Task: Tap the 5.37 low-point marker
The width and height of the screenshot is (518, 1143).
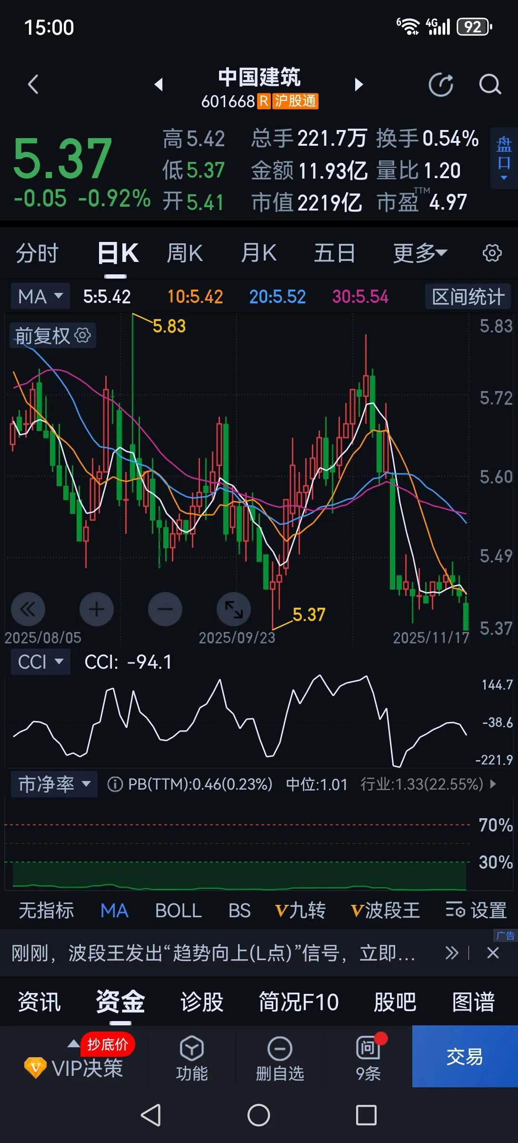Action: [309, 615]
